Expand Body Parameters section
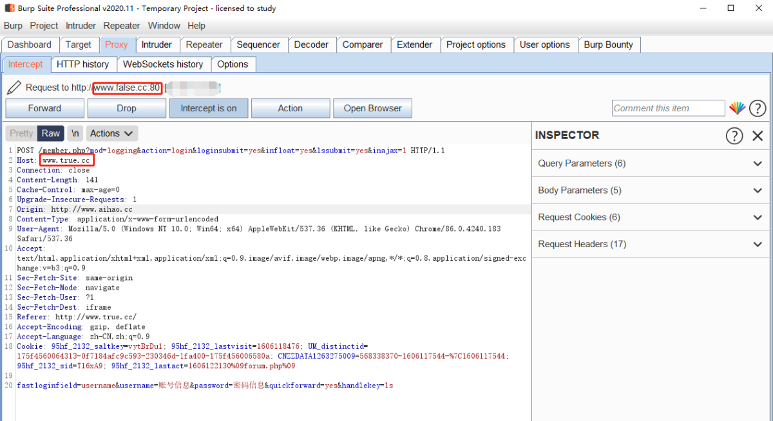 click(652, 191)
